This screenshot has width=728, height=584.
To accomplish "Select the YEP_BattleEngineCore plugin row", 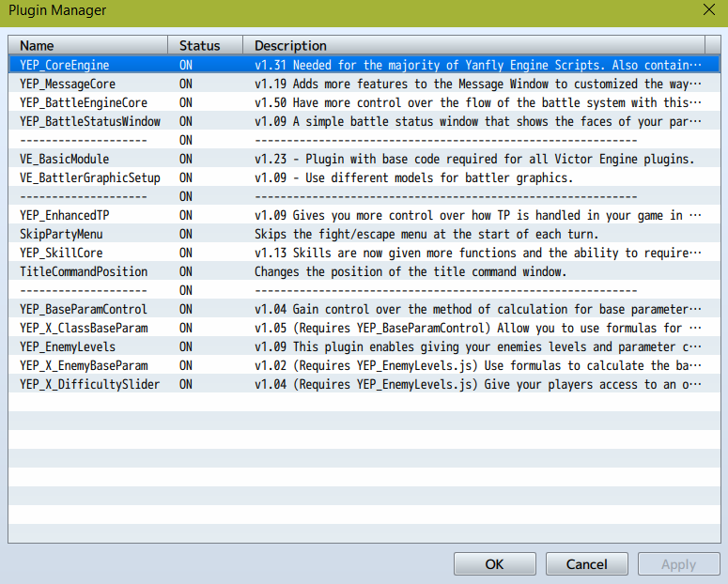I will (364, 102).
